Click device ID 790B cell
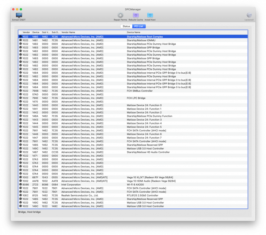The height and width of the screenshot is (235, 266). (35, 91)
